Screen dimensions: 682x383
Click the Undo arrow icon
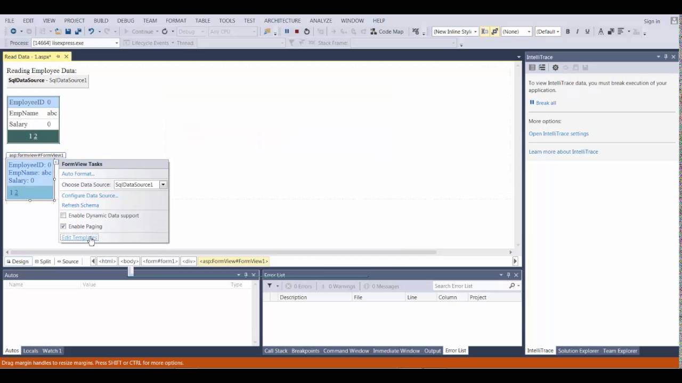coord(91,31)
